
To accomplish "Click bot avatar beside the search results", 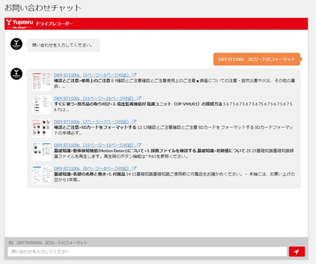I will click(x=16, y=74).
